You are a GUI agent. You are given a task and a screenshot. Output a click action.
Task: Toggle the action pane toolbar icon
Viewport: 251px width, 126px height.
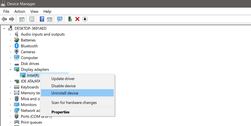coord(50,19)
